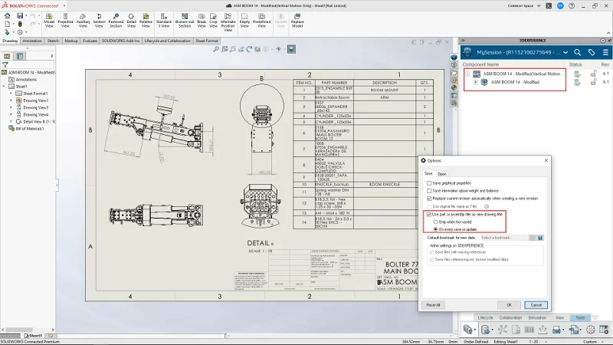Click the tag icon in MySession header
The width and height of the screenshot is (613, 345).
[x=591, y=52]
